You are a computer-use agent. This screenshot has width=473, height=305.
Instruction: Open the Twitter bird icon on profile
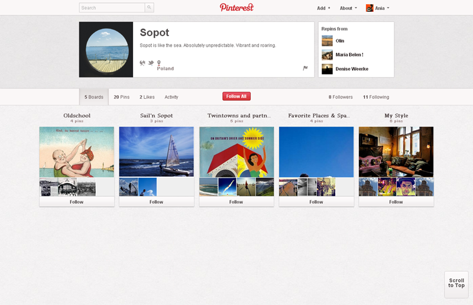[x=151, y=63]
